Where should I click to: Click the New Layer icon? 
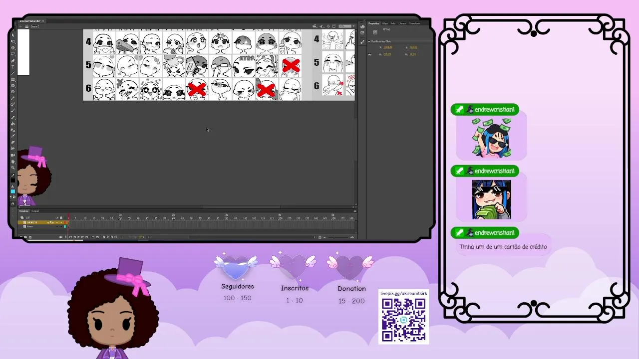21,237
